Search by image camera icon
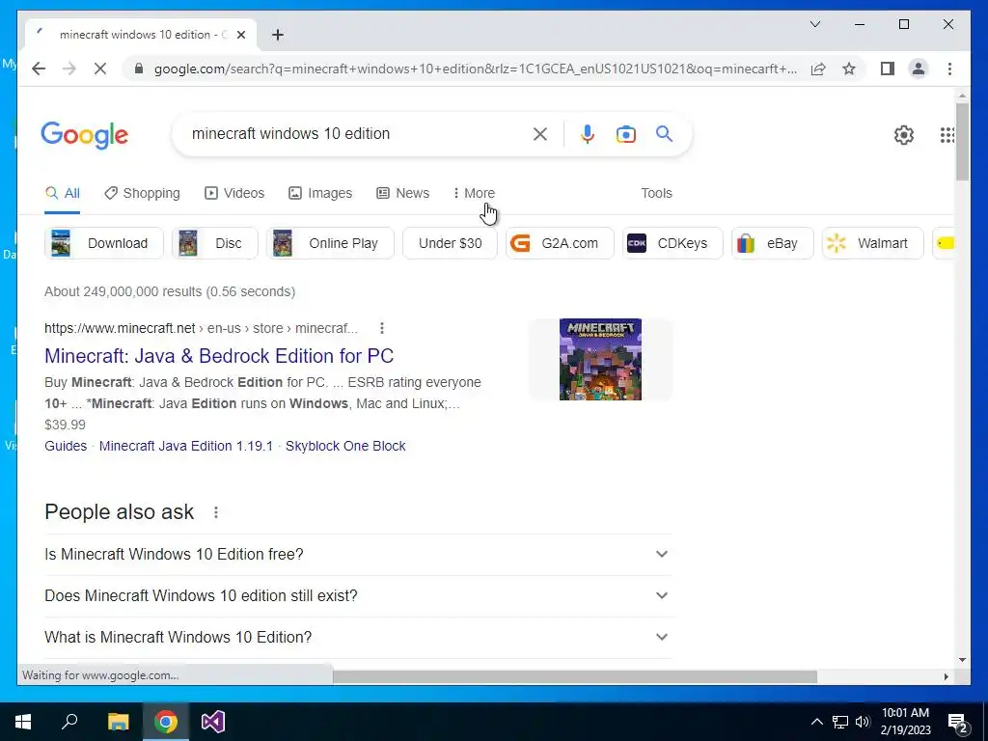 click(625, 133)
